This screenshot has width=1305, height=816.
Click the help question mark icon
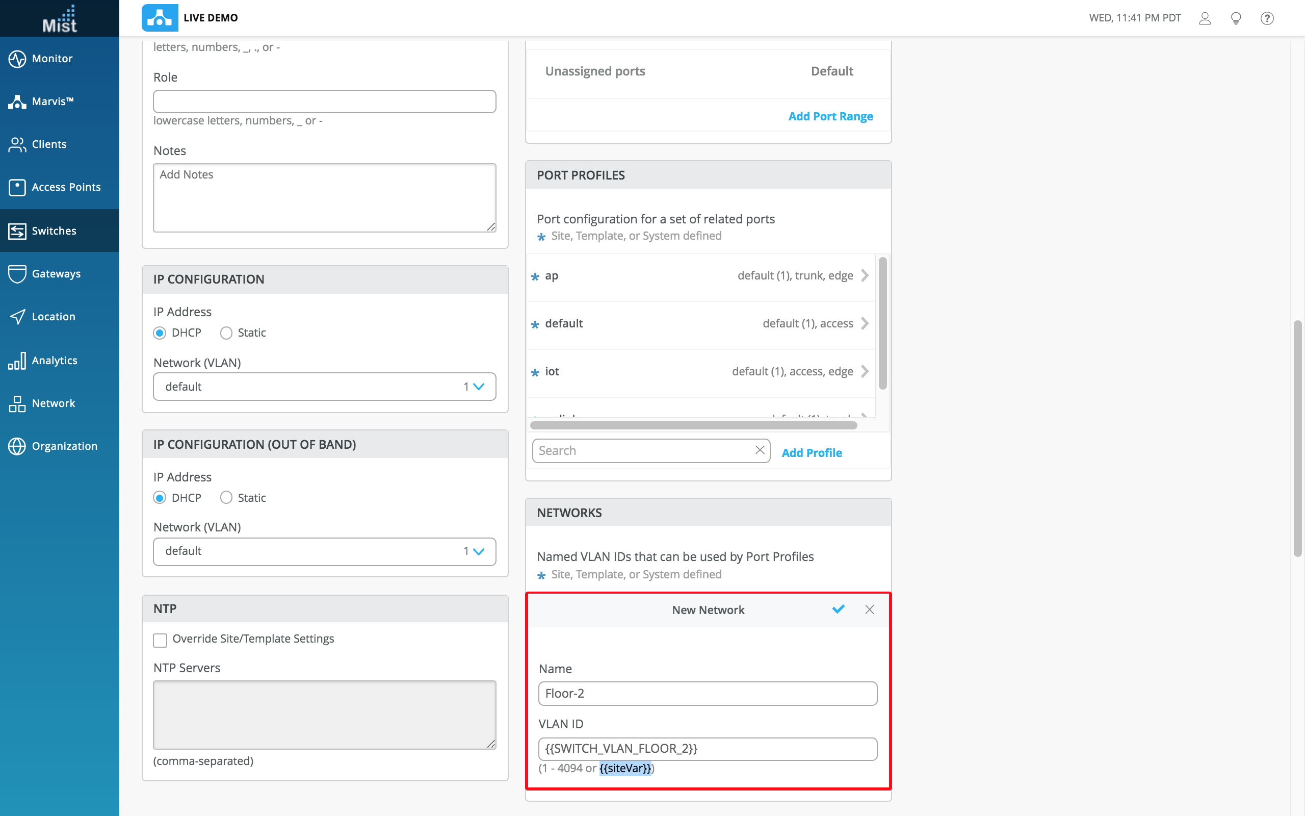tap(1267, 18)
